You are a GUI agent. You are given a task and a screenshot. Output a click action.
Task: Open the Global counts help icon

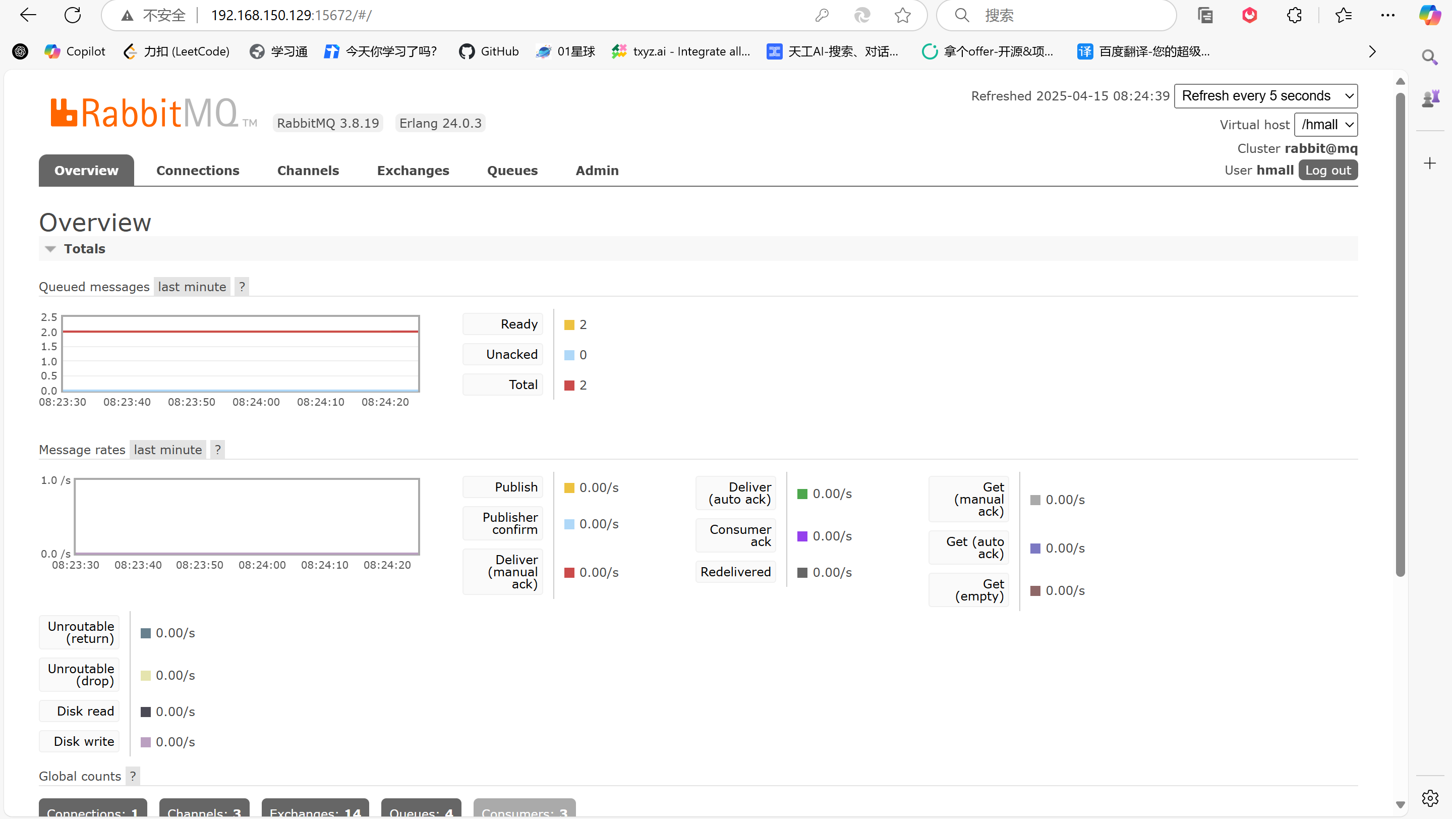click(x=133, y=776)
